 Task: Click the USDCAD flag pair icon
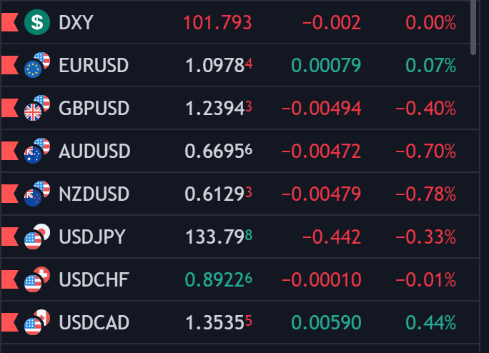[x=36, y=322]
